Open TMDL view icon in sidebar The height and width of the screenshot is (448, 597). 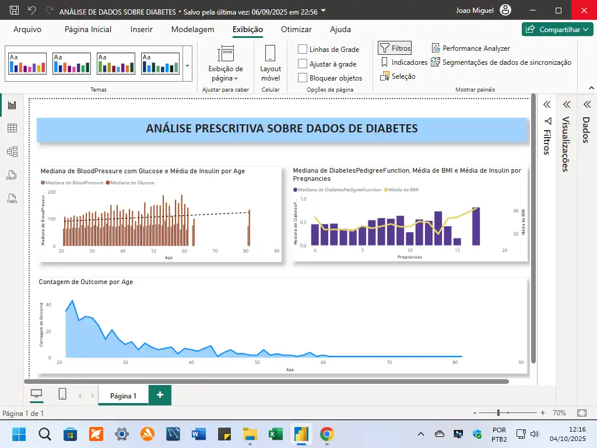point(12,199)
